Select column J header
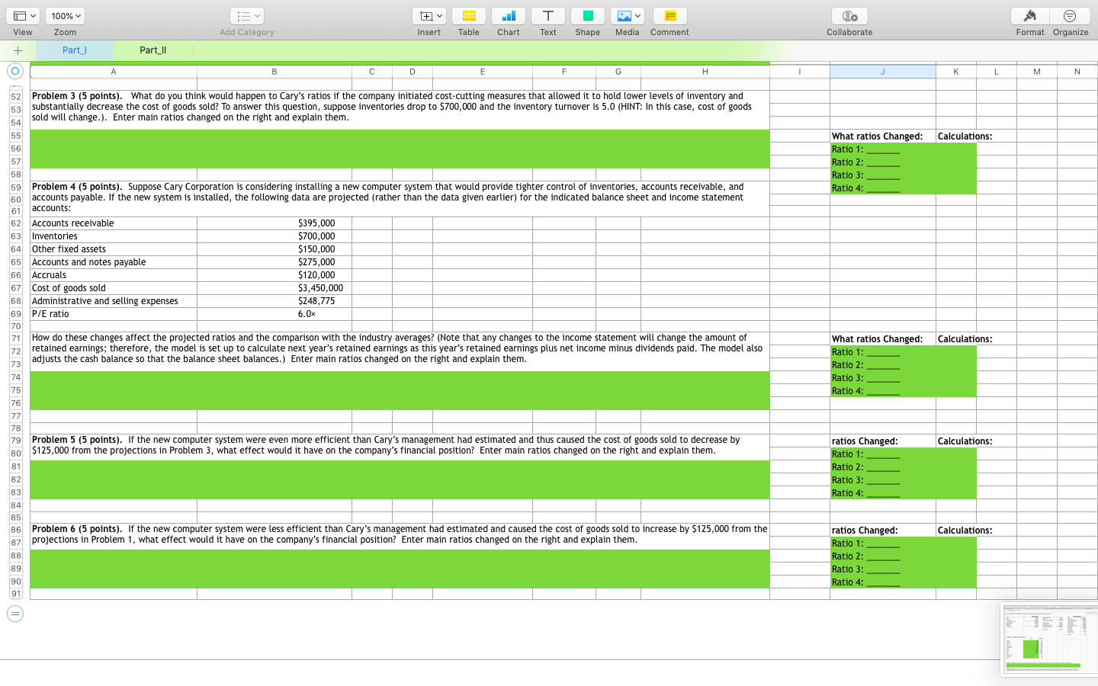This screenshot has width=1098, height=686. tap(882, 71)
